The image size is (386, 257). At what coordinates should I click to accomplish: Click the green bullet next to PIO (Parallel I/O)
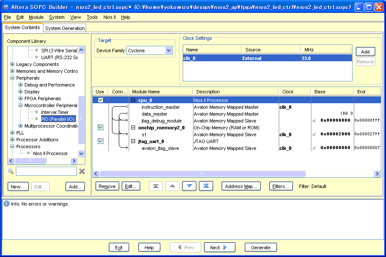tap(36, 119)
